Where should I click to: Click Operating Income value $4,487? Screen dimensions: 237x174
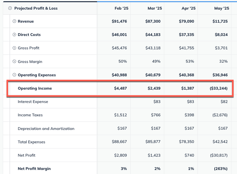[x=120, y=88]
